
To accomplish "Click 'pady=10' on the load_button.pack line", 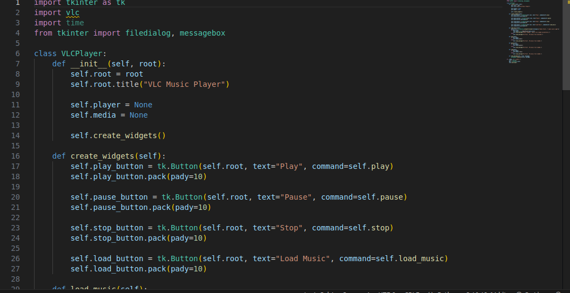I will click(186, 269).
